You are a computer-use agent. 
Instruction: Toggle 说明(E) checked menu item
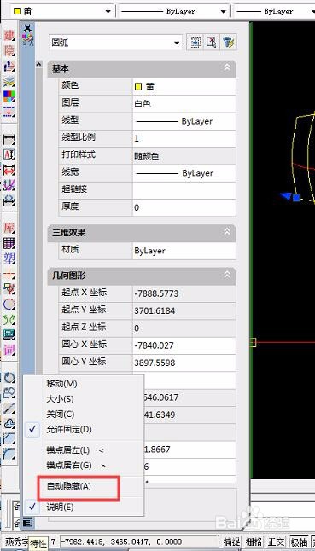pyautogui.click(x=84, y=507)
